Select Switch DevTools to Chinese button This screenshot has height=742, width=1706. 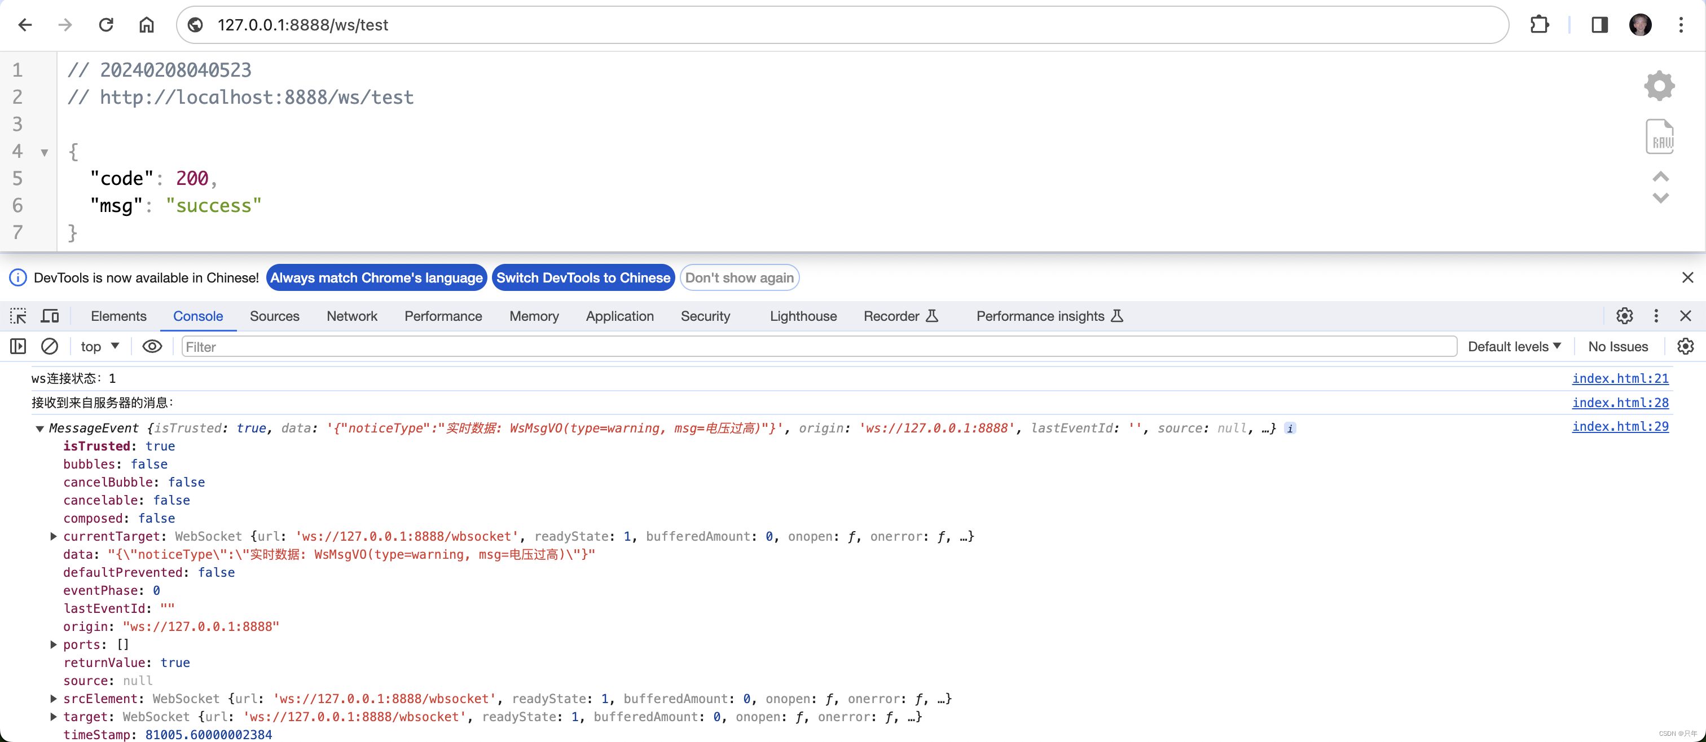click(584, 277)
